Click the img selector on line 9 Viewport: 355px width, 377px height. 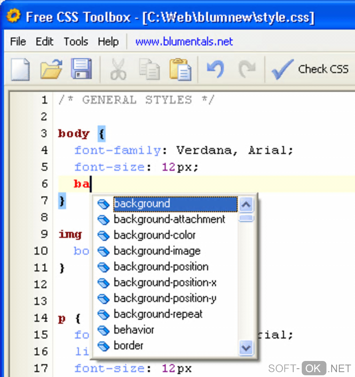tap(70, 234)
